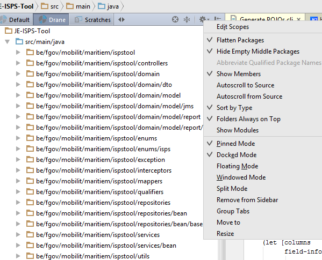This screenshot has width=322, height=260.
Task: Switch to the Scratches tab
Action: click(x=91, y=20)
